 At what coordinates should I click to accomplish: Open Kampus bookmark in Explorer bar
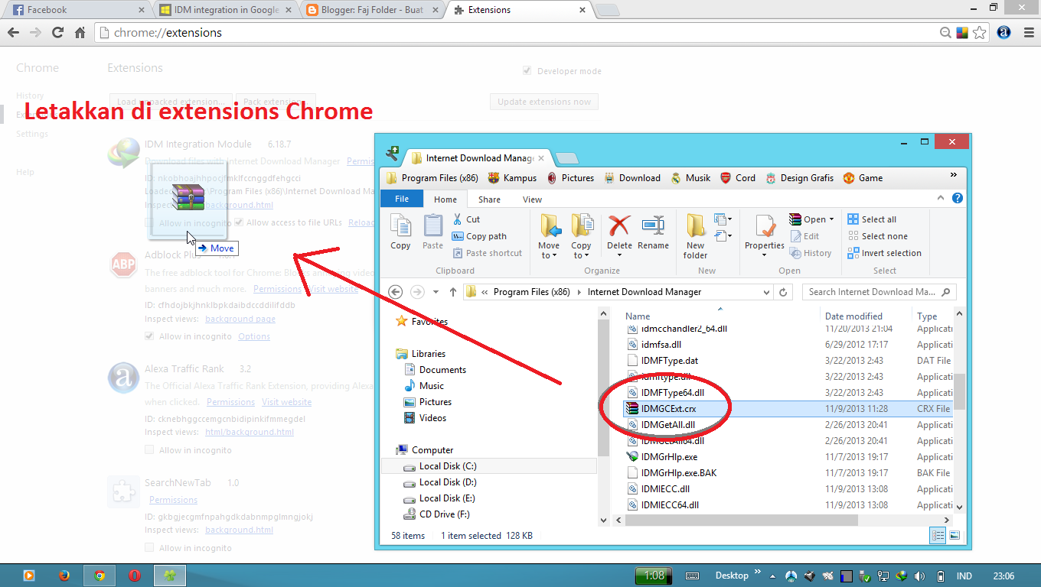pyautogui.click(x=512, y=177)
